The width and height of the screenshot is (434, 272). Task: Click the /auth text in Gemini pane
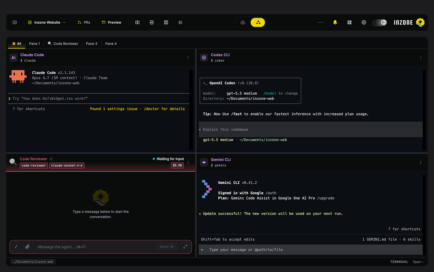point(271,193)
